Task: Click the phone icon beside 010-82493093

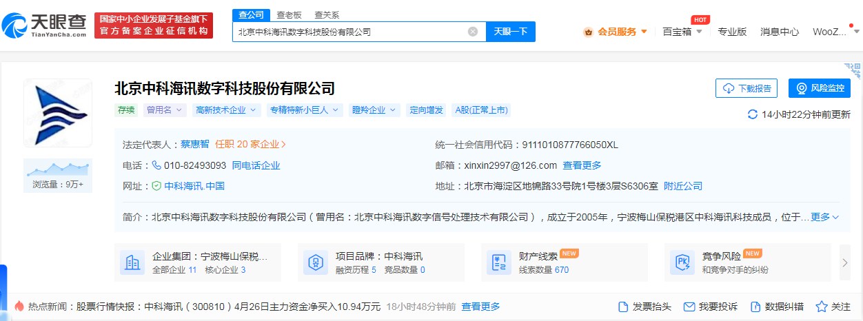Action: coord(156,165)
